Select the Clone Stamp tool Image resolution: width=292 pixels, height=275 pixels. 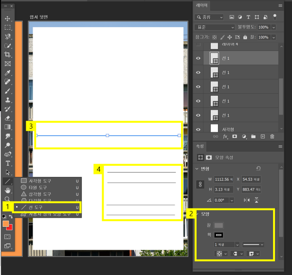click(x=7, y=100)
